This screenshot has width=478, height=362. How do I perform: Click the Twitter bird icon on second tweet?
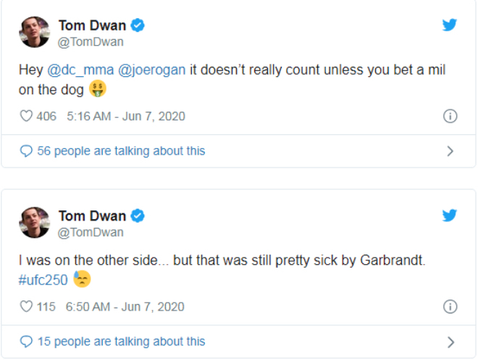point(450,215)
